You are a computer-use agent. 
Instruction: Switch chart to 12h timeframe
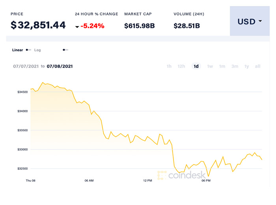click(x=181, y=66)
